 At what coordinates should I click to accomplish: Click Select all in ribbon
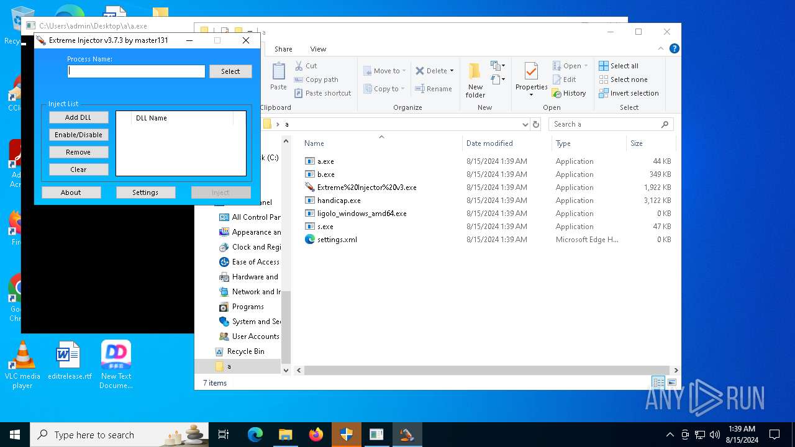tap(619, 66)
